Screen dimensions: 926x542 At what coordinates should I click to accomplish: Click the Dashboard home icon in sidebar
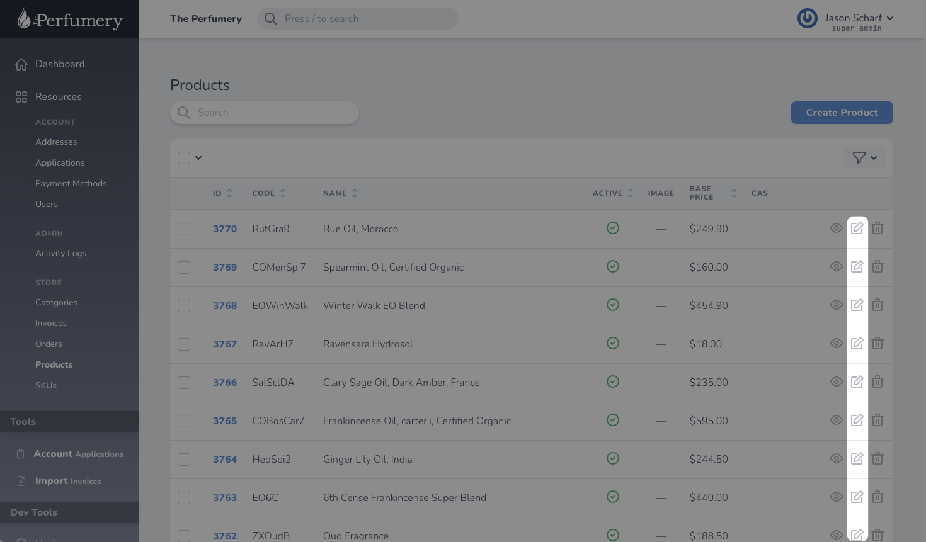click(x=21, y=64)
